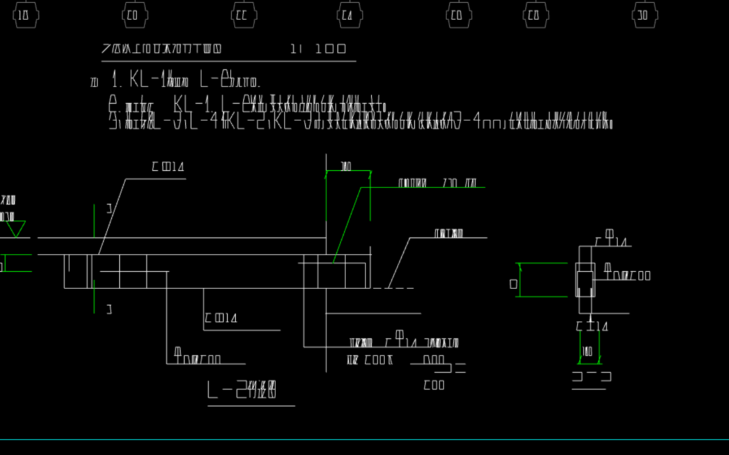Select white leader annotation right of column
The image size is (729, 455).
pos(449,233)
